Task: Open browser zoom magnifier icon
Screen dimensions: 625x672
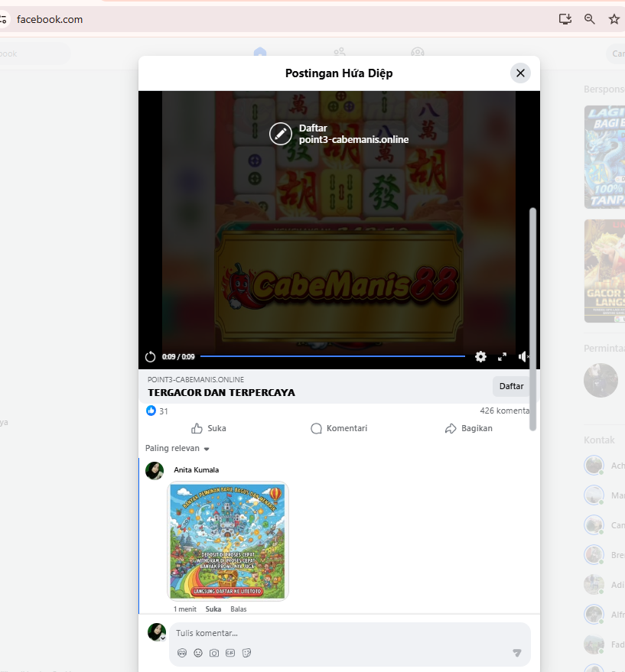Action: click(589, 19)
